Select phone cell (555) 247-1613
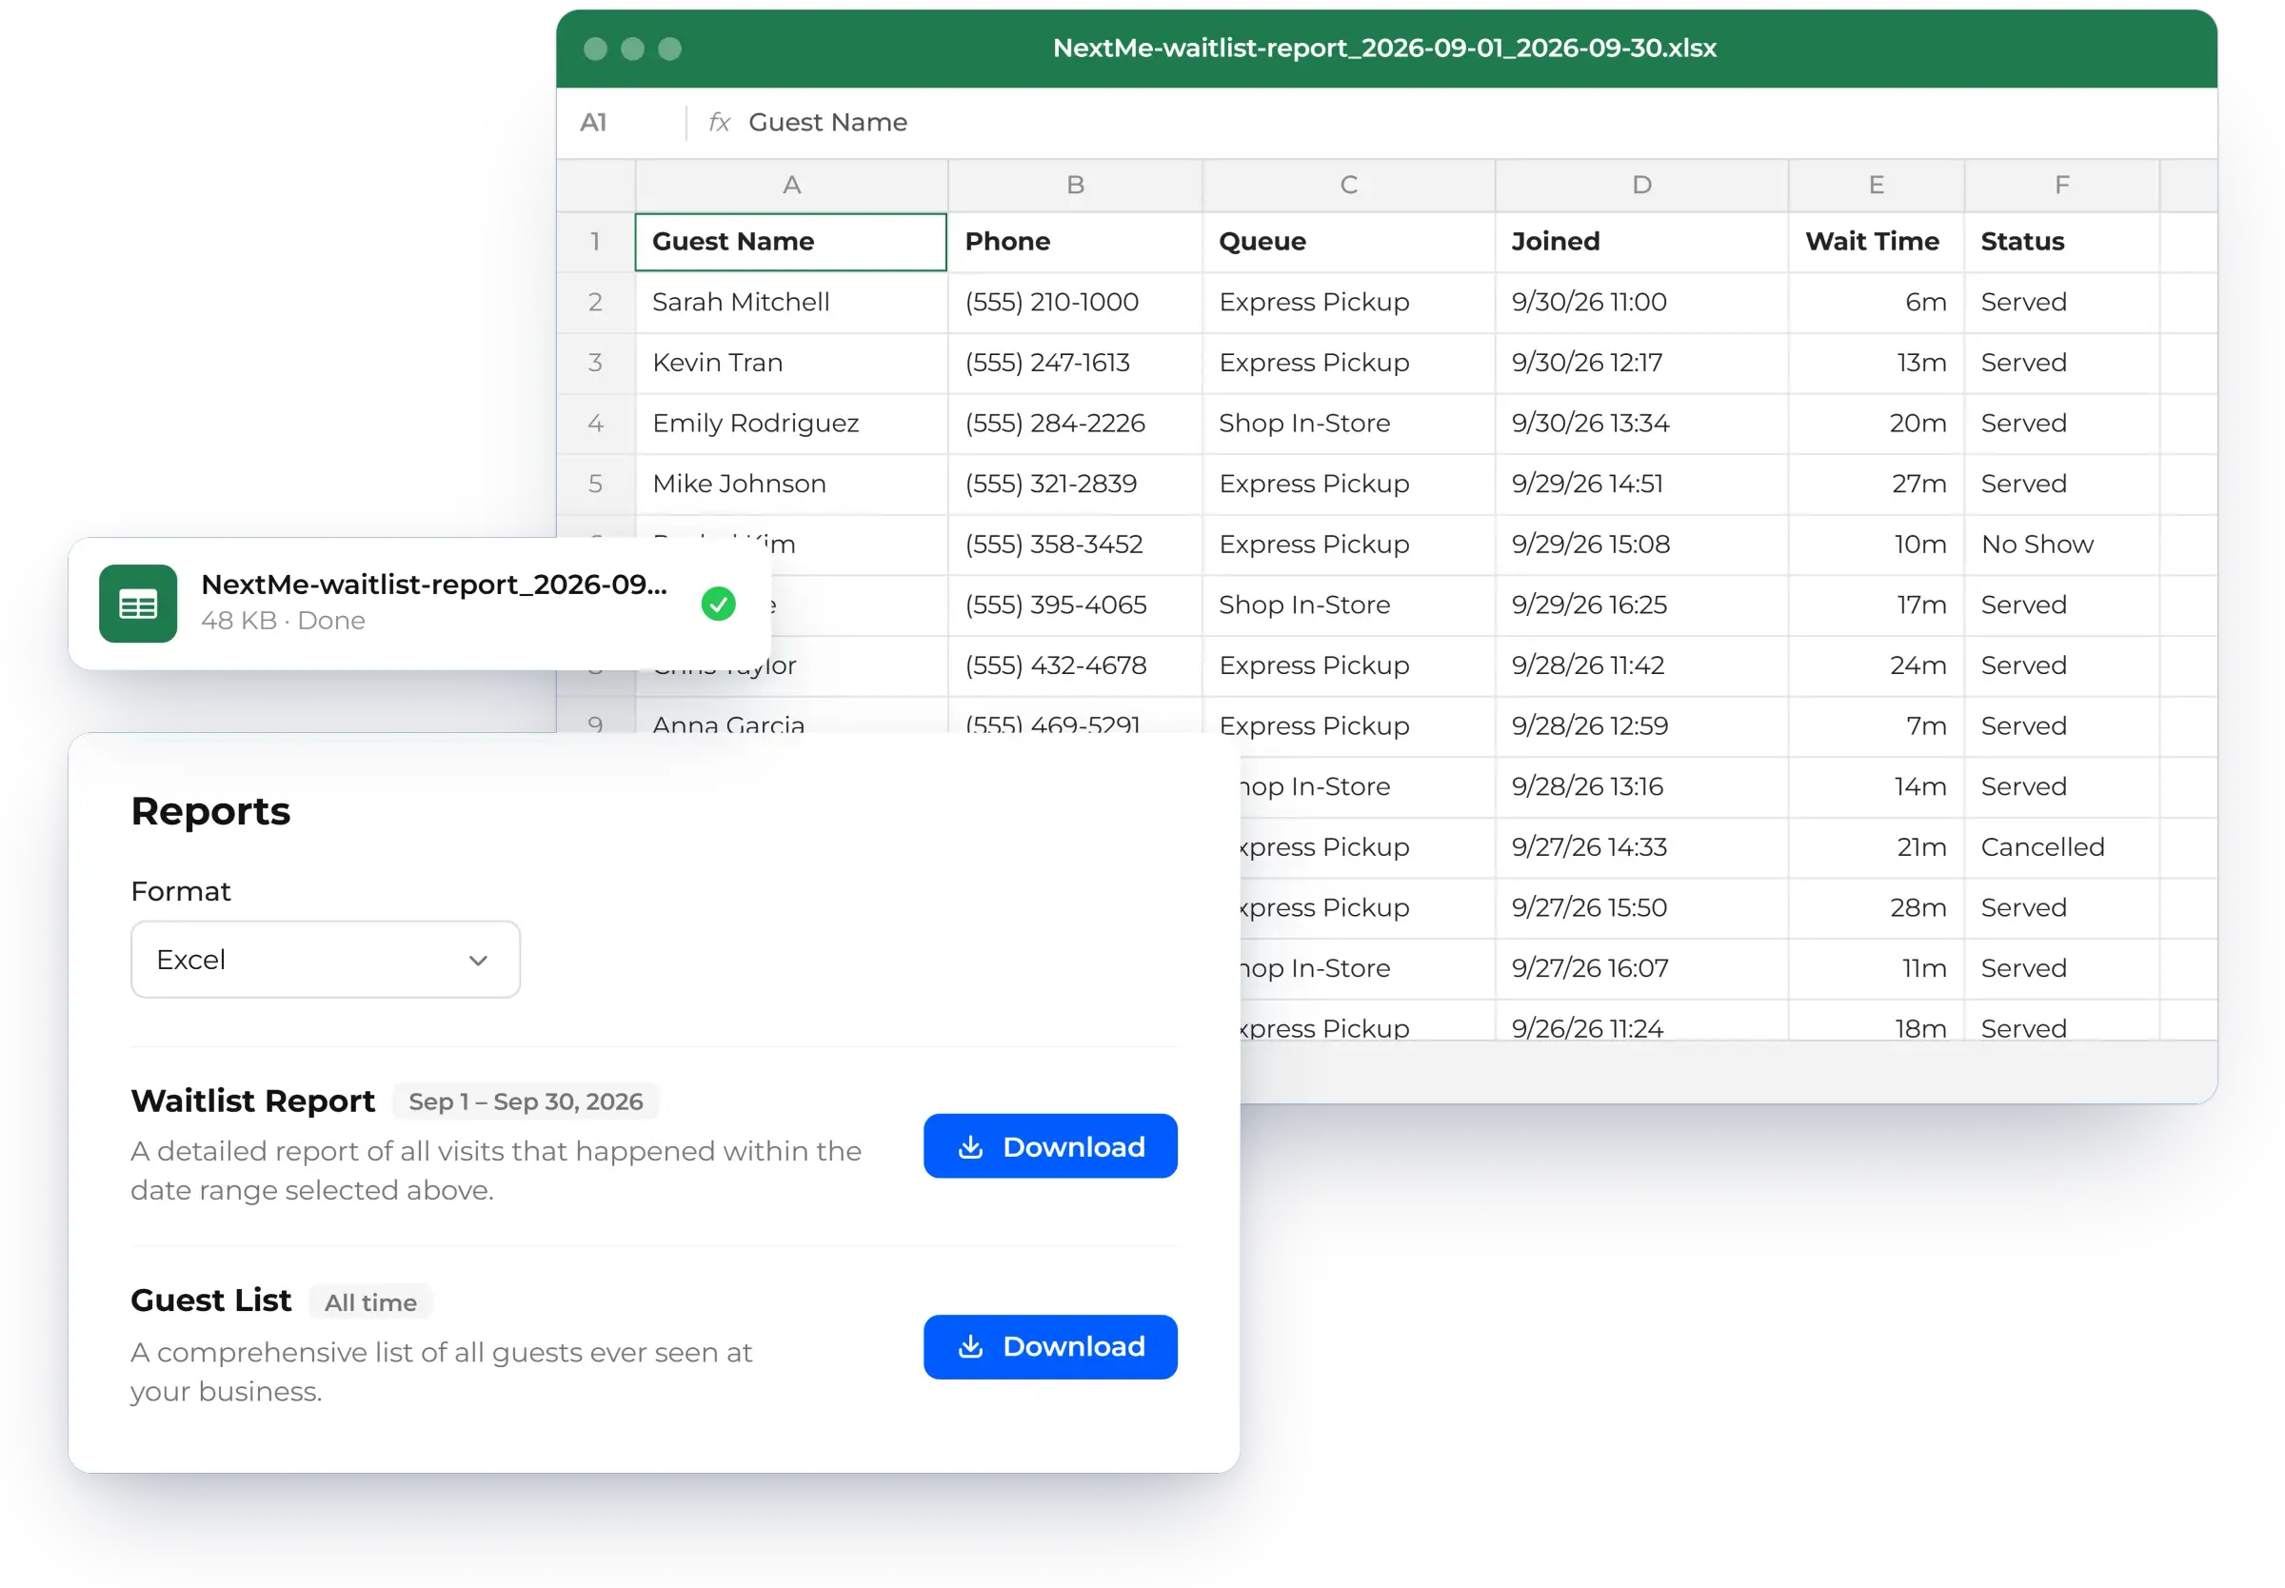2285x1588 pixels. click(x=1074, y=363)
